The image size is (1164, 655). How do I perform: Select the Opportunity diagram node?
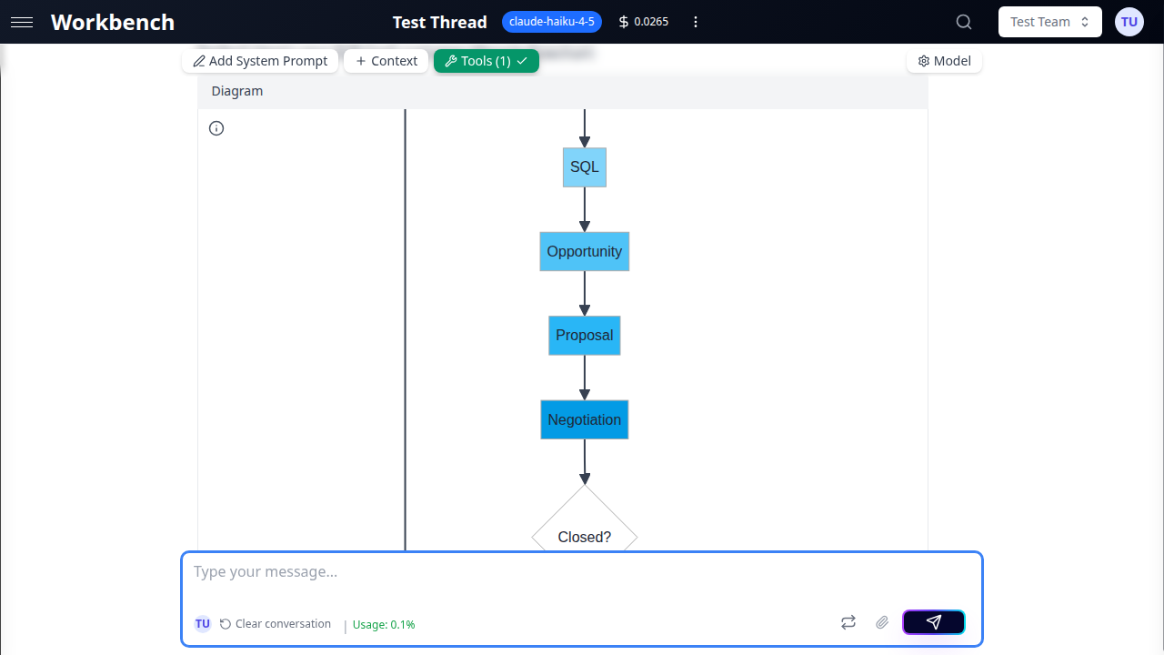pyautogui.click(x=584, y=251)
